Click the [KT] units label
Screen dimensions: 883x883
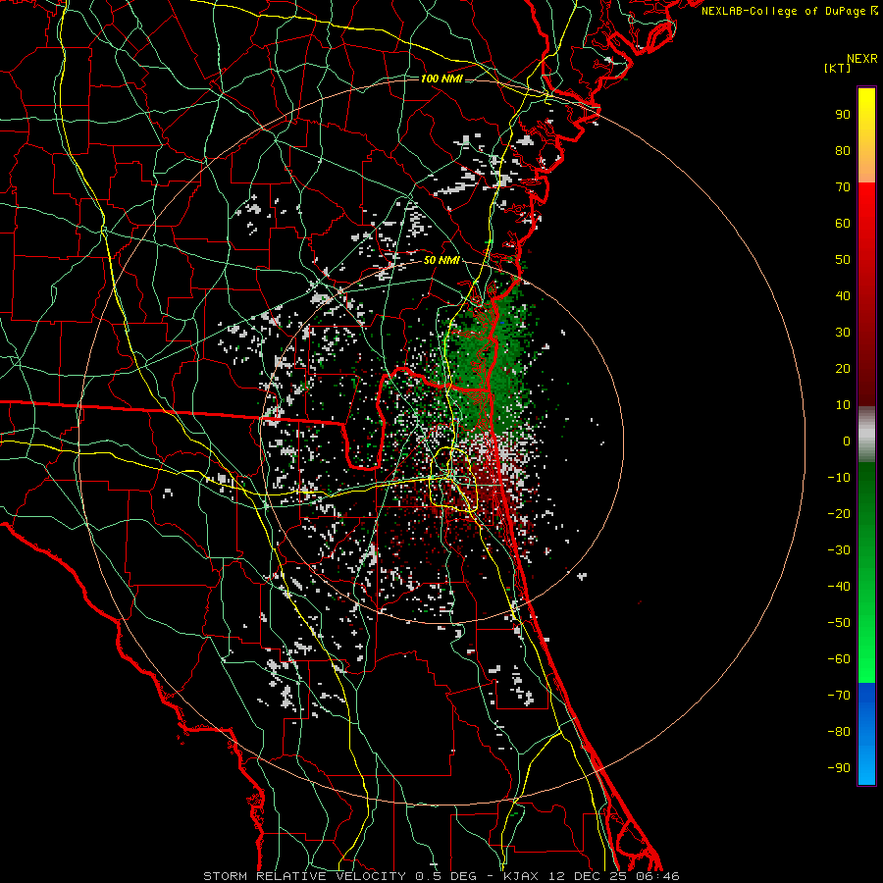click(838, 68)
